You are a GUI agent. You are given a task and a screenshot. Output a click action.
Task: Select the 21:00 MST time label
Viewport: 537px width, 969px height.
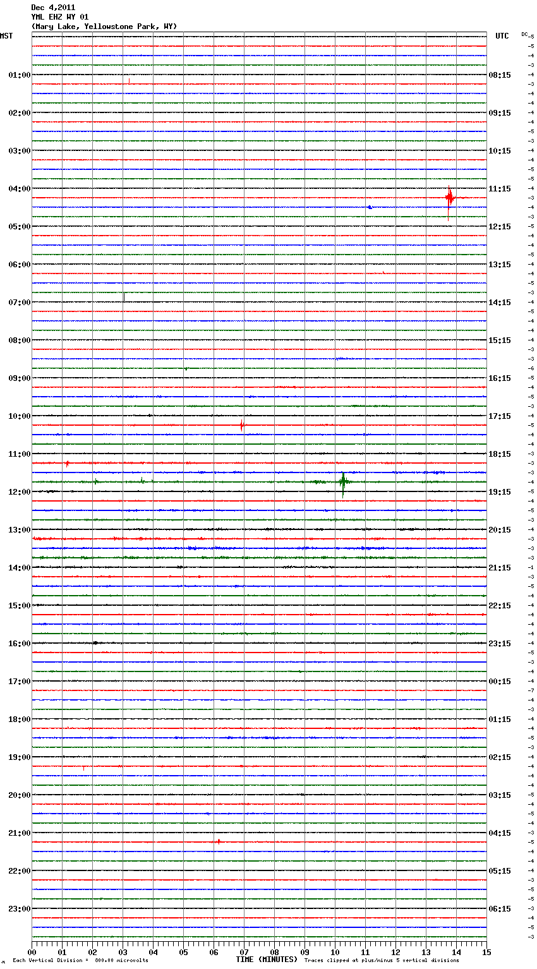[x=20, y=833]
